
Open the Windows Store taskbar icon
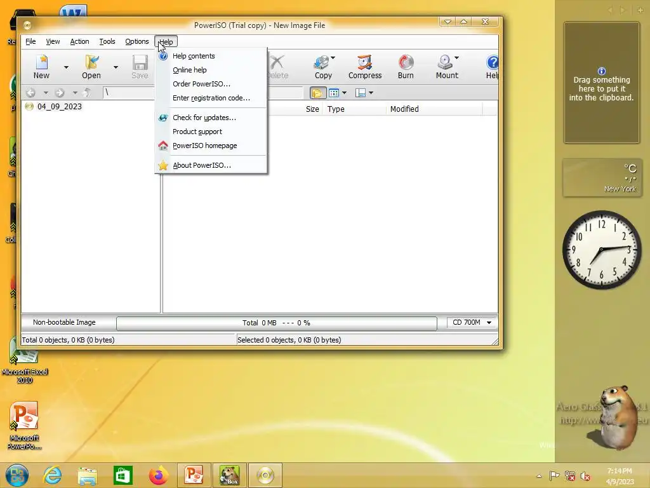point(123,475)
